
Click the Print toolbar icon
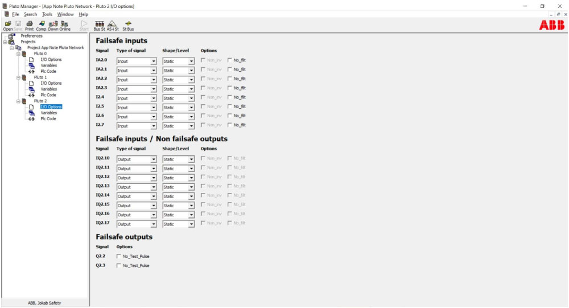[29, 24]
